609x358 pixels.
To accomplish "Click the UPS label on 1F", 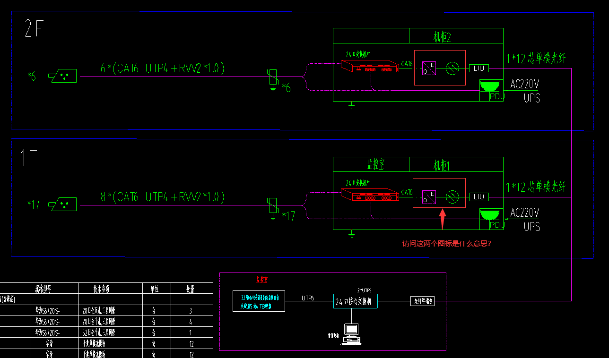I will 532,227.
